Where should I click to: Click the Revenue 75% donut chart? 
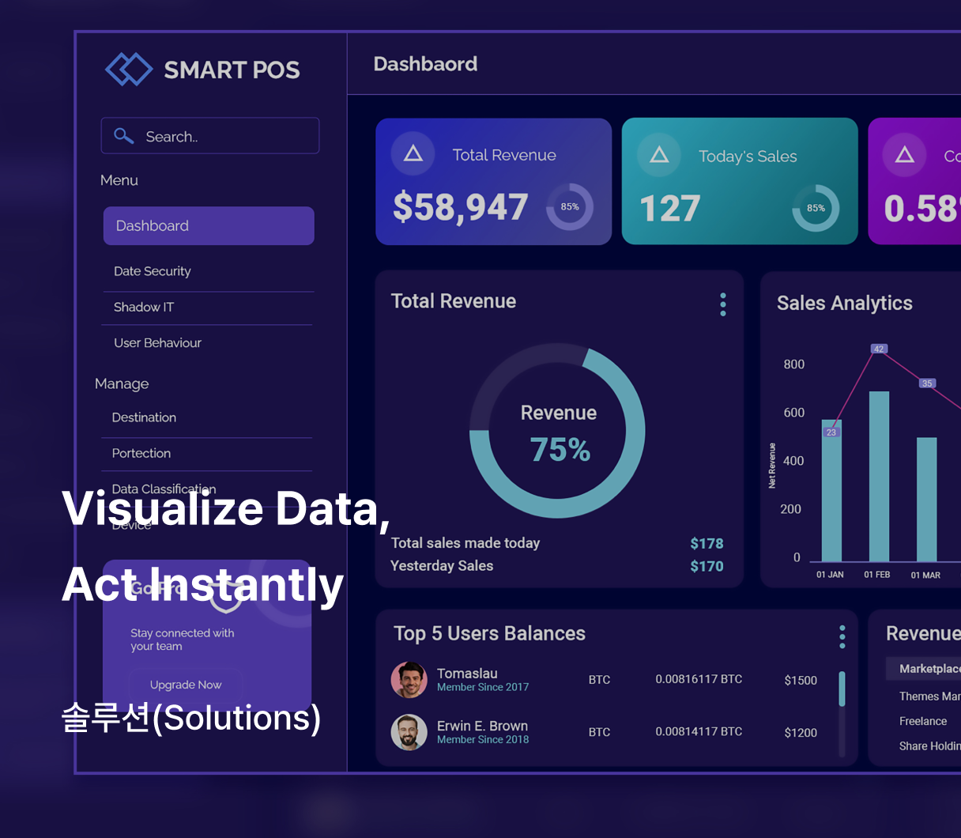point(558,431)
